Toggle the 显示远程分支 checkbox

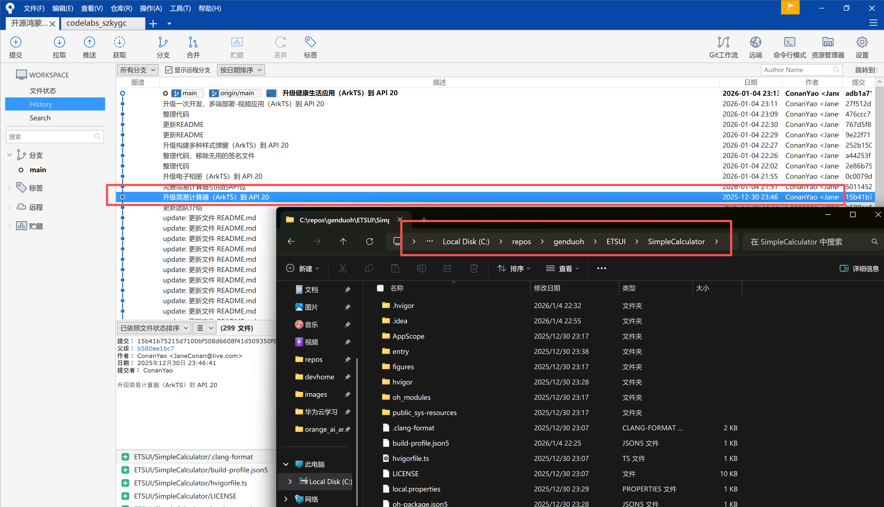tap(168, 70)
